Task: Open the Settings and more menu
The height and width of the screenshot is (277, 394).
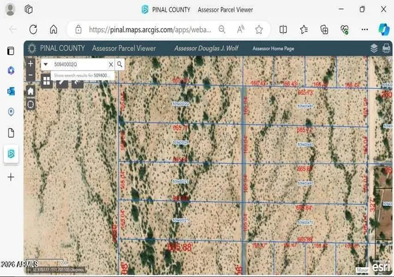Action: click(x=364, y=30)
